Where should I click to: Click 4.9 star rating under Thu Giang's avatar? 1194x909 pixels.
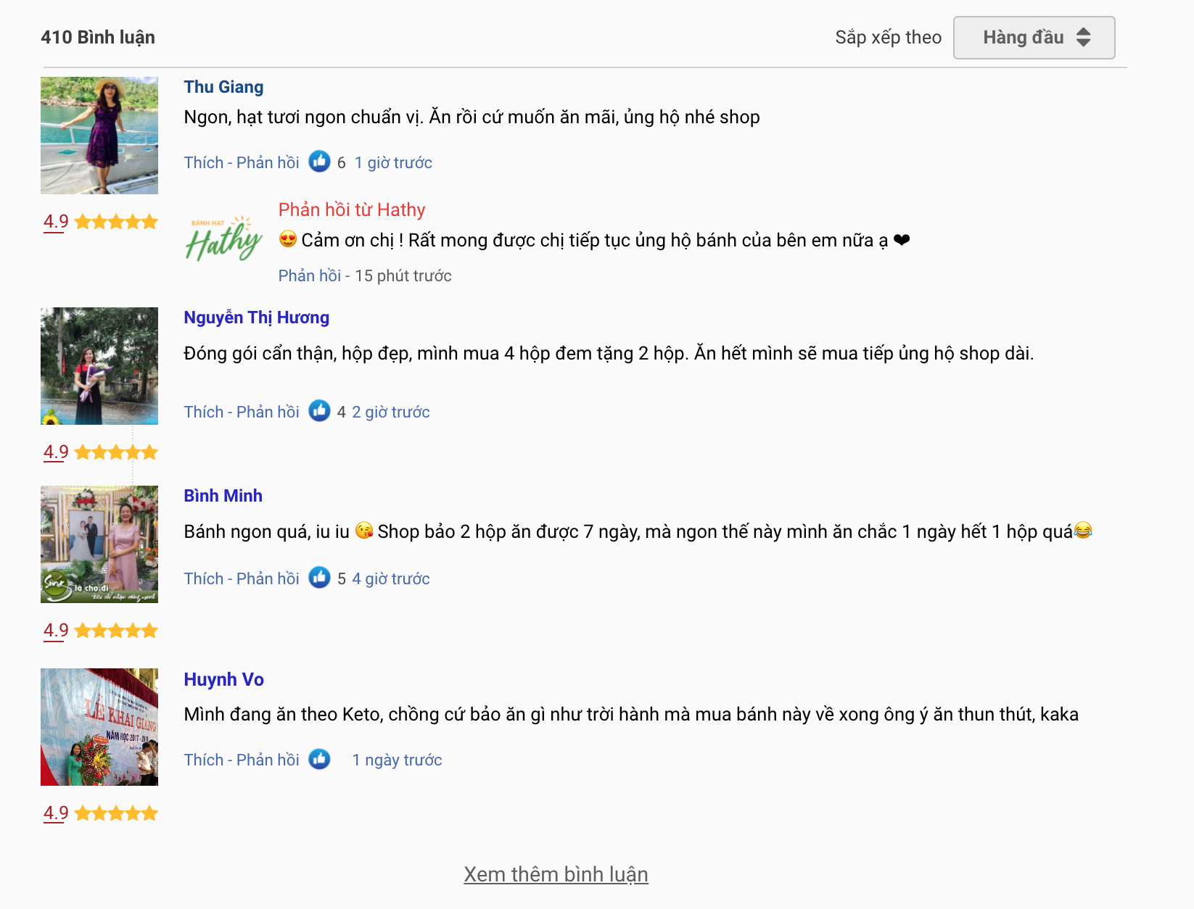100,222
